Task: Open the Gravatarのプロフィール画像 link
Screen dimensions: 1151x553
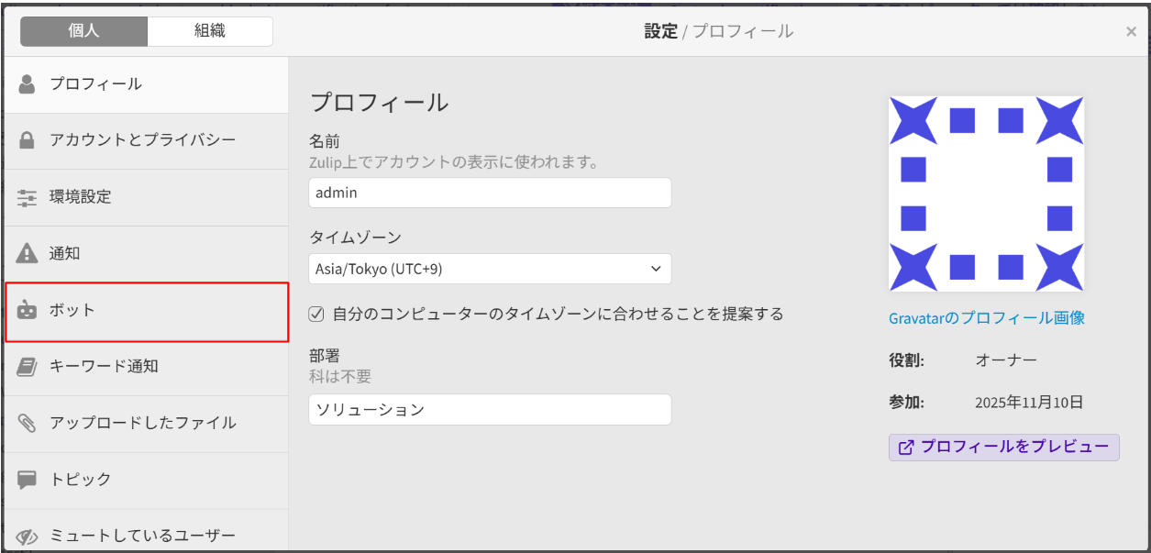Action: pyautogui.click(x=987, y=318)
